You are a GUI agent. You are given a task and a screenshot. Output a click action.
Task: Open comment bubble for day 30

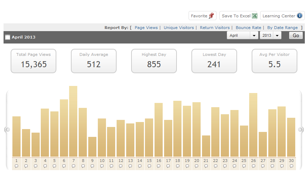click(291, 166)
